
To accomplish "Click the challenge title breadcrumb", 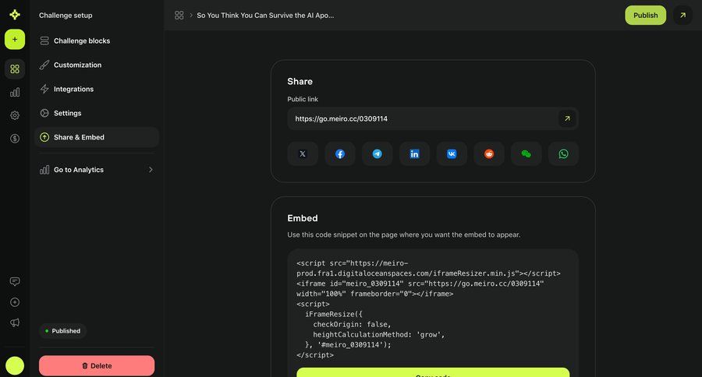I will [x=265, y=16].
